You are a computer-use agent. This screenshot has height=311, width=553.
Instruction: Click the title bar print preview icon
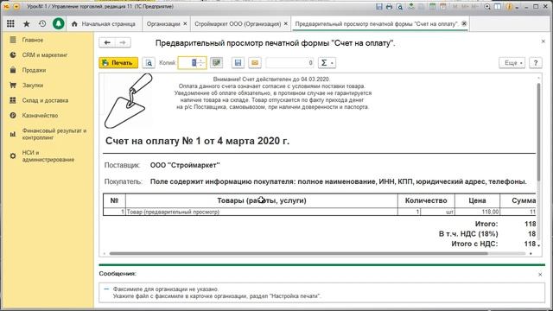tap(399, 7)
